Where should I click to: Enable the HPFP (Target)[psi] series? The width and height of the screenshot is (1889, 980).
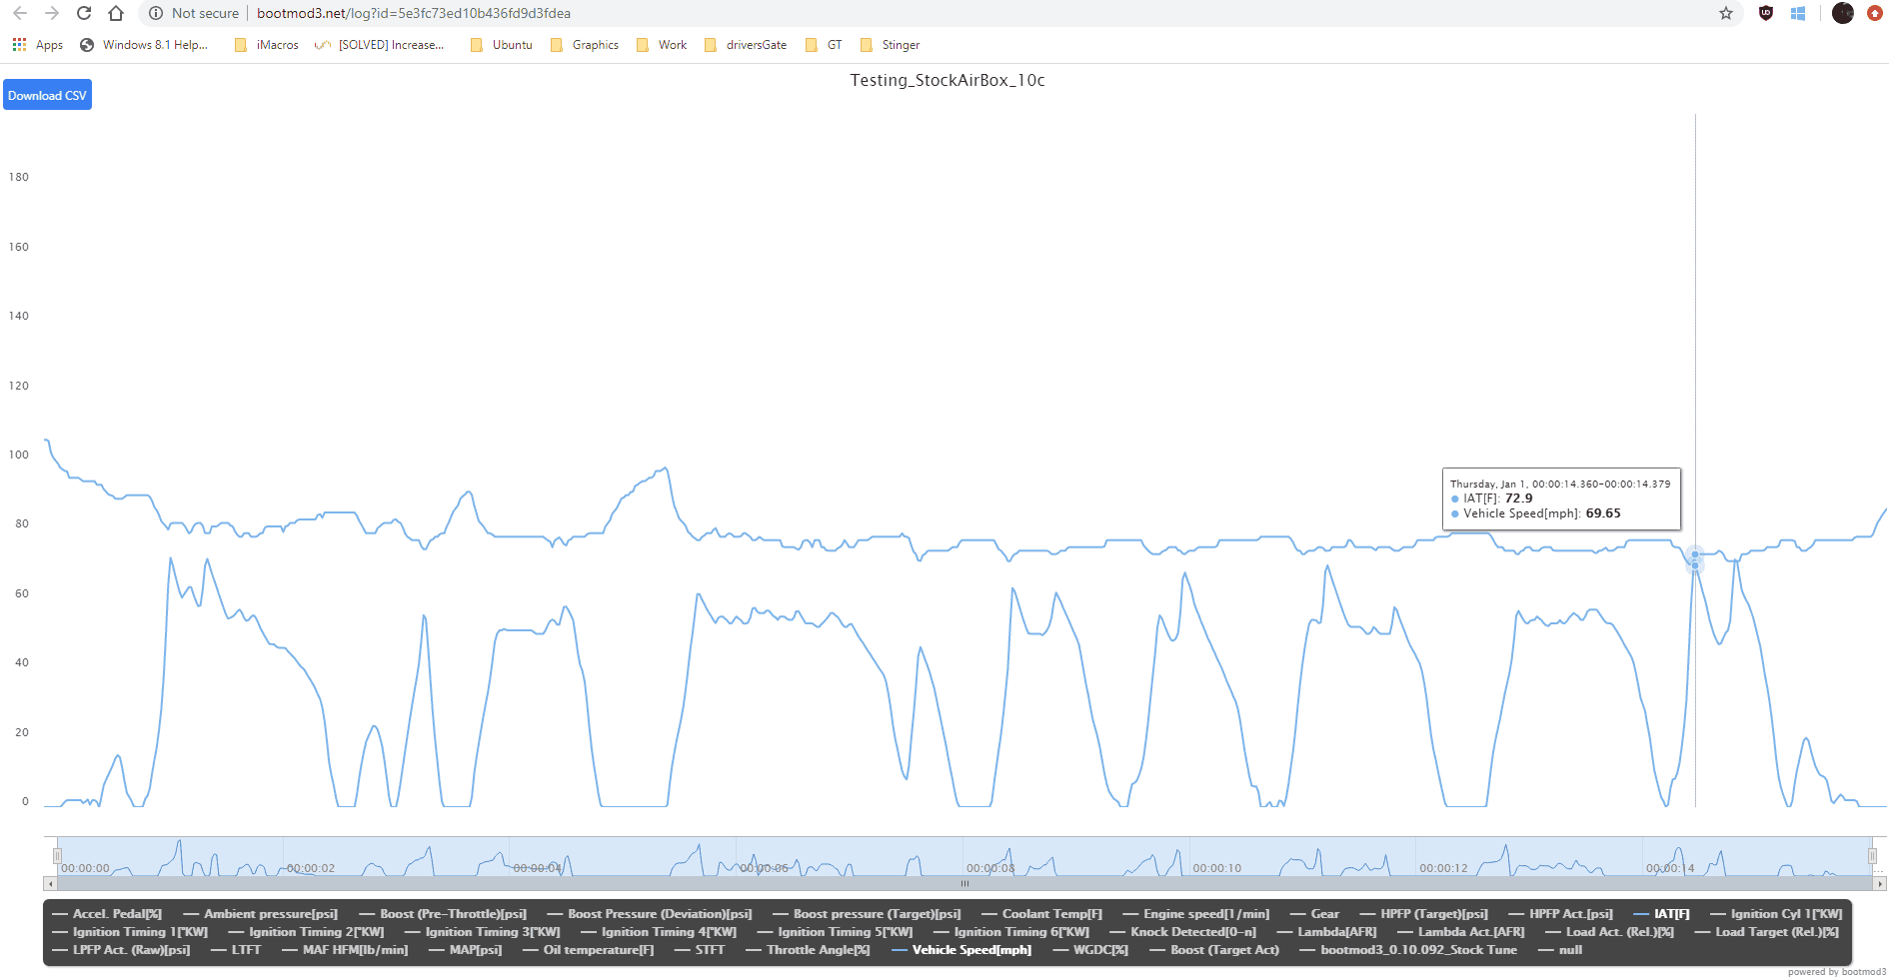[x=1424, y=914]
